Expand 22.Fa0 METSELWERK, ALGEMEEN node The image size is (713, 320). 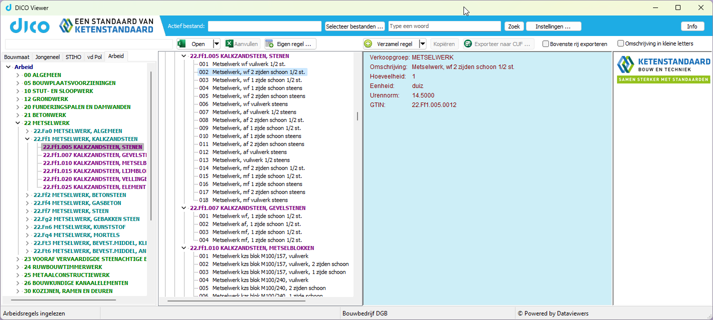(27, 131)
